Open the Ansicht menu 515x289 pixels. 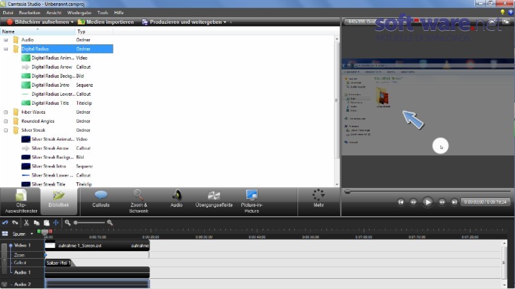(x=54, y=12)
